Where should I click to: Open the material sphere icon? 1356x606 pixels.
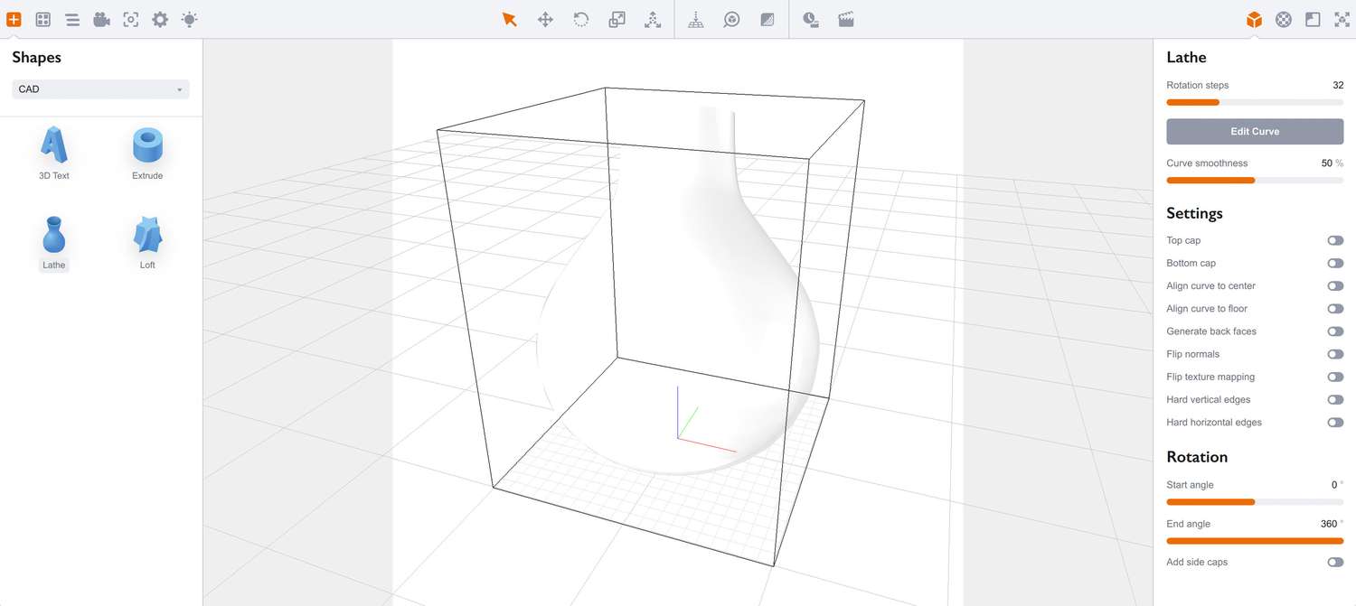coord(1284,19)
